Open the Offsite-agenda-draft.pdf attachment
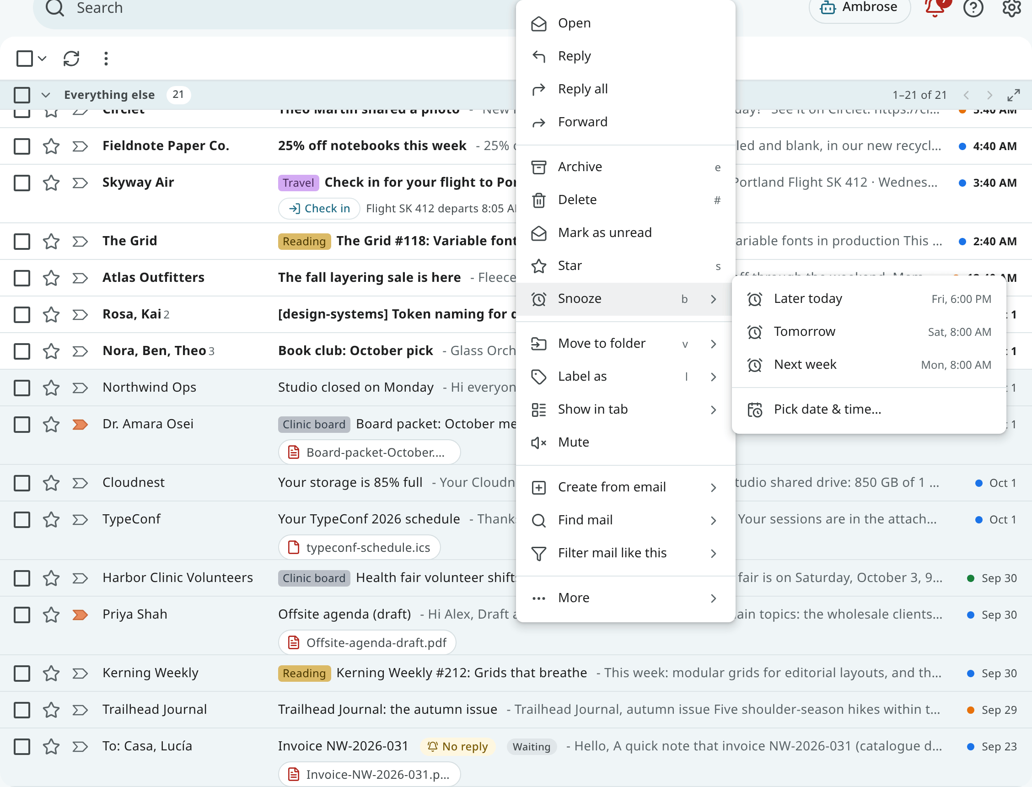 coord(367,643)
